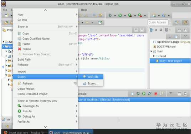Viewport: 191px width, 134px height.
Task: Click the Servers project tree expander
Action: tap(4, 42)
